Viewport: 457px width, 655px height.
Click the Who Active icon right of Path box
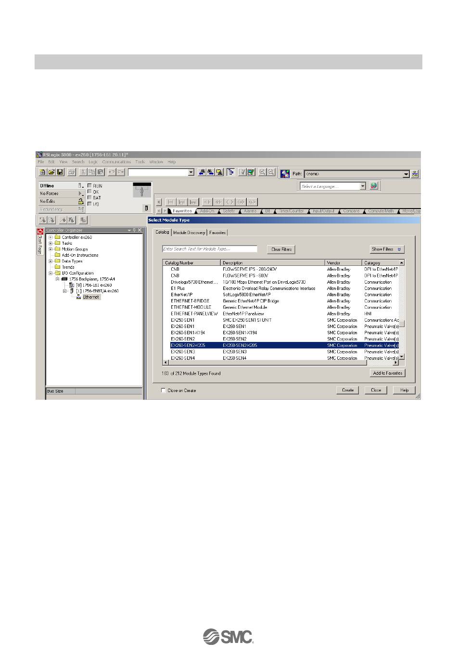[x=415, y=174]
